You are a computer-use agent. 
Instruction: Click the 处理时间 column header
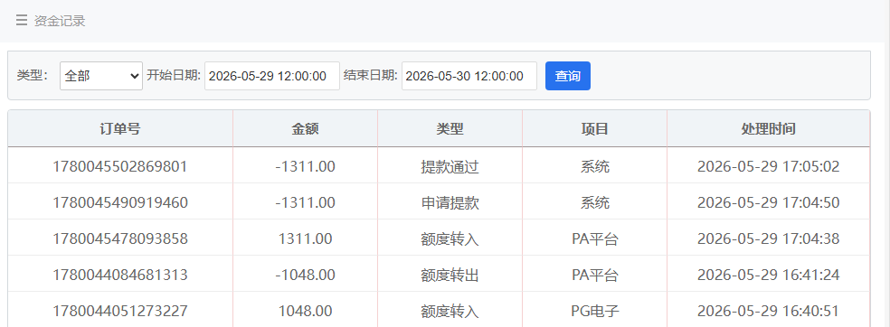tap(769, 128)
